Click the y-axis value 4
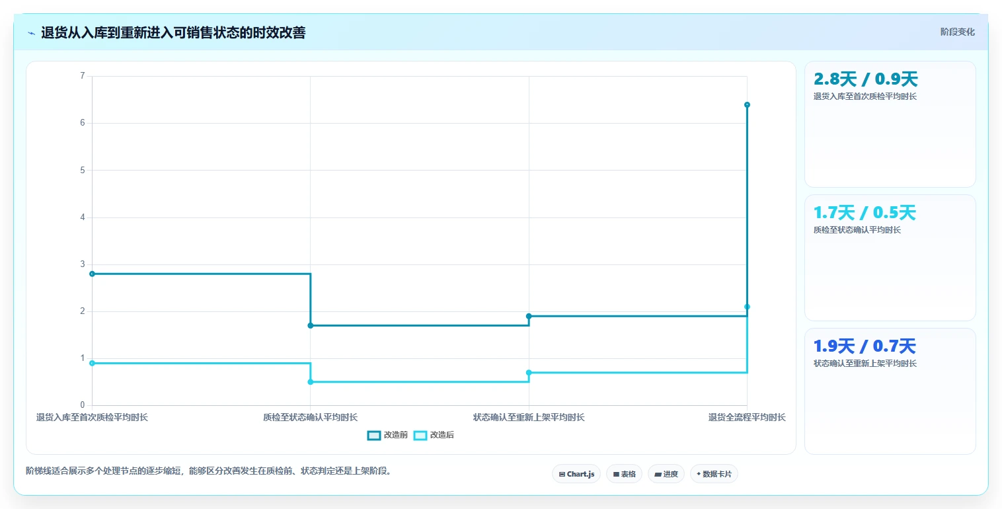1002x509 pixels. [x=83, y=217]
